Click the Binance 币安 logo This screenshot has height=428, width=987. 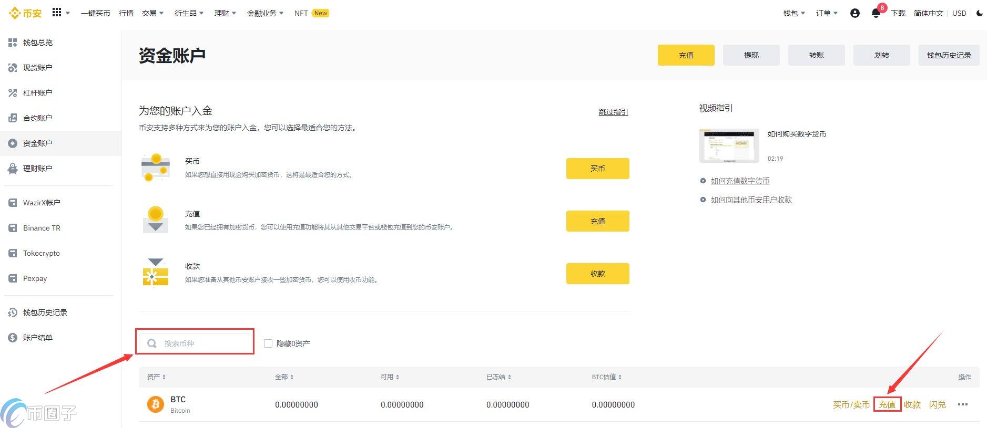25,13
